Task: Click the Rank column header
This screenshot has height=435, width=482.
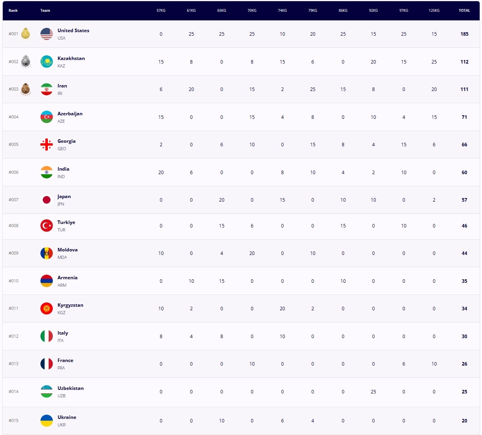Action: [13, 11]
